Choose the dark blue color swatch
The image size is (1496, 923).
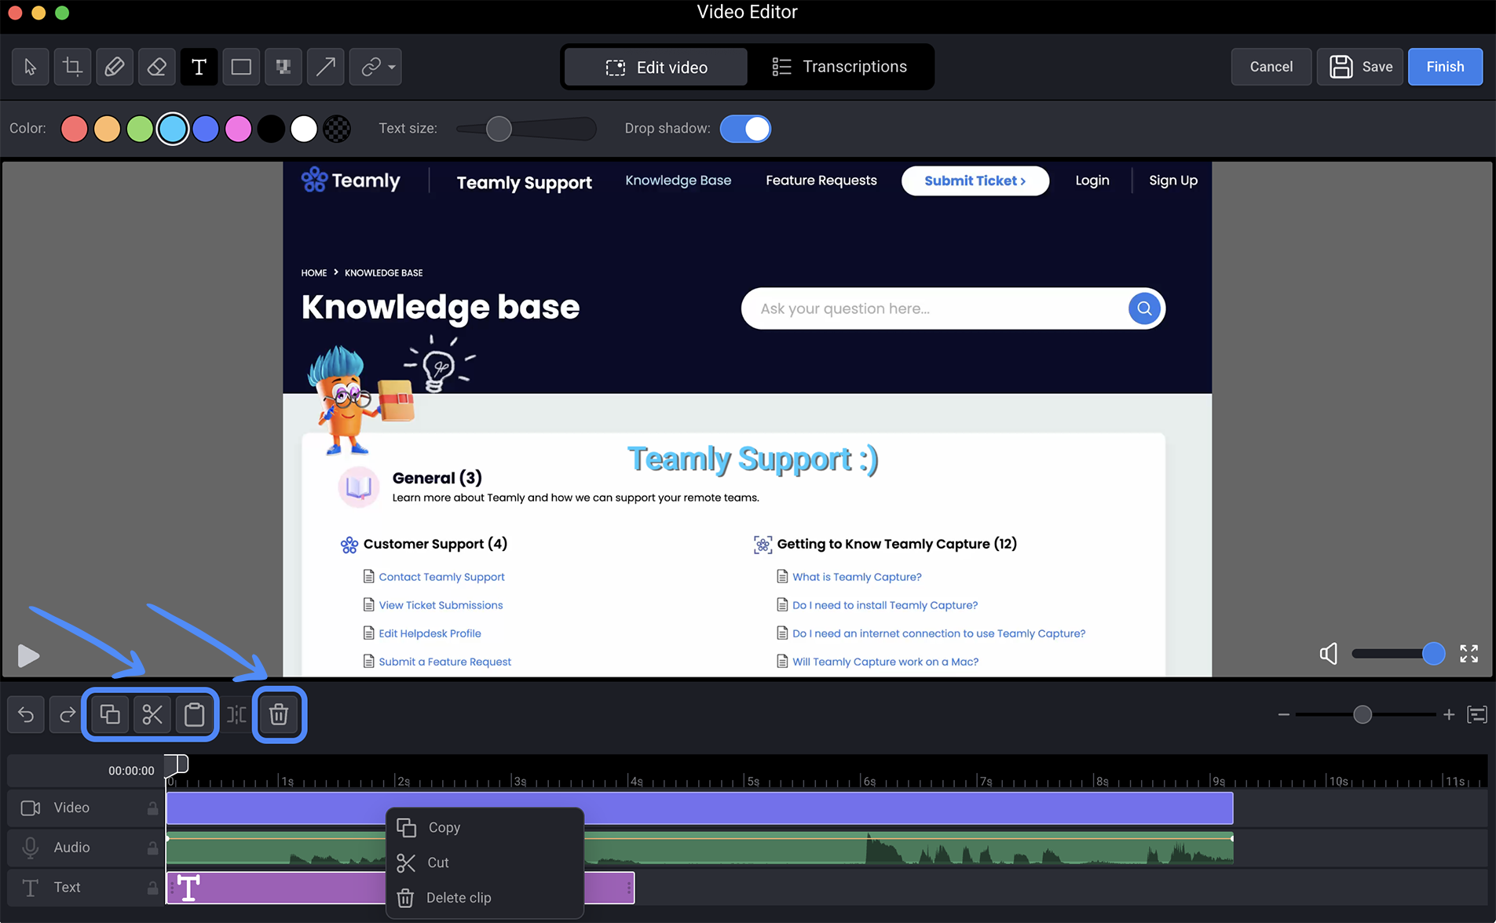pos(206,129)
